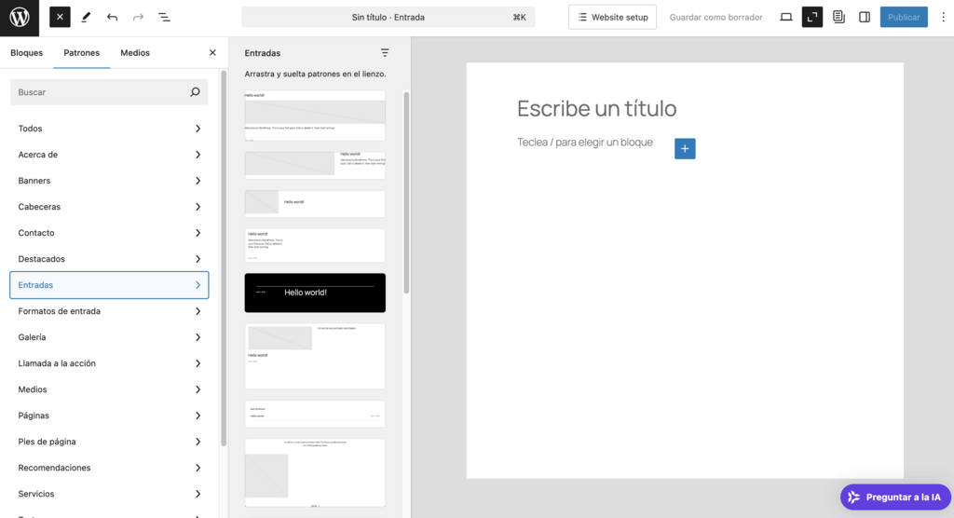954x518 pixels.
Task: Open the WordPress logo menu
Action: coord(20,18)
